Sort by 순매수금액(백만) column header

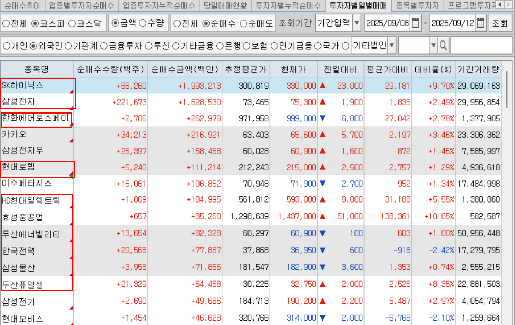click(185, 69)
